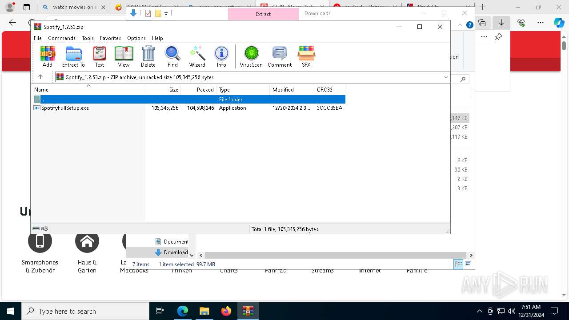This screenshot has width=569, height=320.
Task: Click the CRC32 value 3CCC85BA
Action: coord(329,108)
